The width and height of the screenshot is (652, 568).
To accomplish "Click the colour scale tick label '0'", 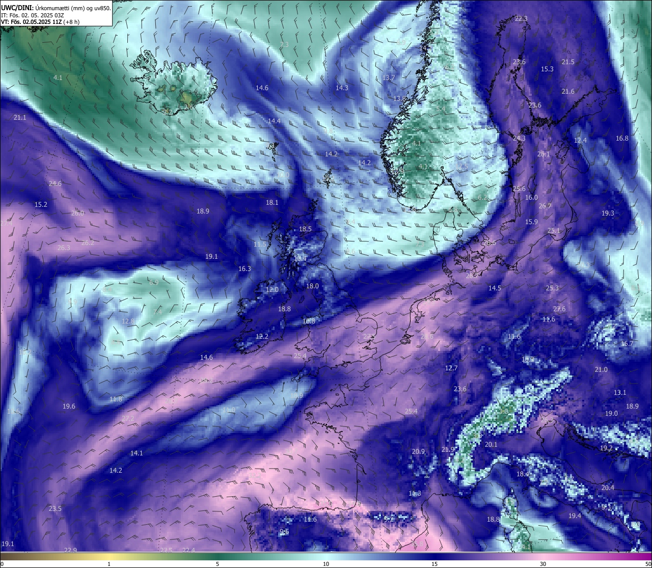I will [2, 564].
